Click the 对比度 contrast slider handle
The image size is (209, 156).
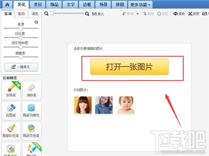21,38
